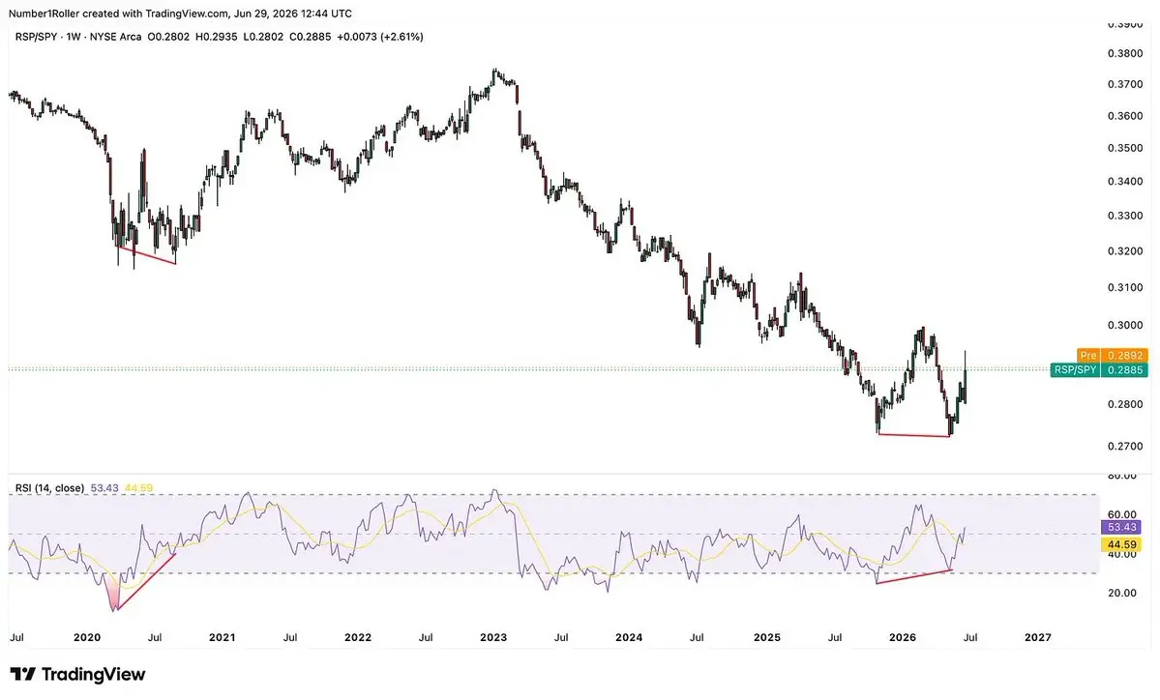Click the 2025 label on time axis
The image size is (1160, 700).
[767, 637]
